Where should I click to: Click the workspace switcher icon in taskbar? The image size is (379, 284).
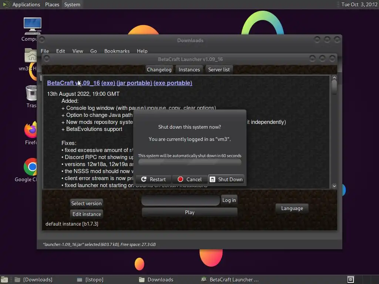[351, 280]
